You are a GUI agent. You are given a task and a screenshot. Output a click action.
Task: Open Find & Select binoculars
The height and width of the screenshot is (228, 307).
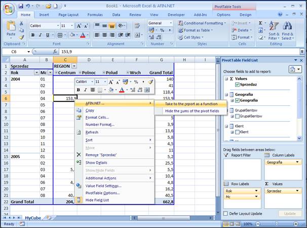coord(287,30)
